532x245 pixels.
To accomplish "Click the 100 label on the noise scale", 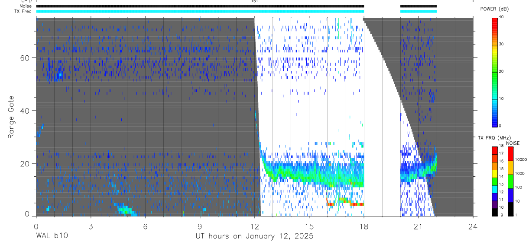I will (x=519, y=187).
